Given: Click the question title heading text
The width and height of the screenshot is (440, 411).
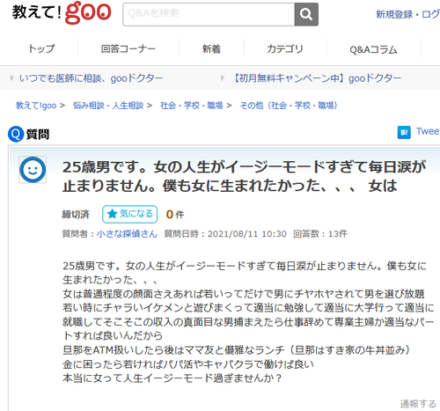Looking at the screenshot, I should 244,176.
